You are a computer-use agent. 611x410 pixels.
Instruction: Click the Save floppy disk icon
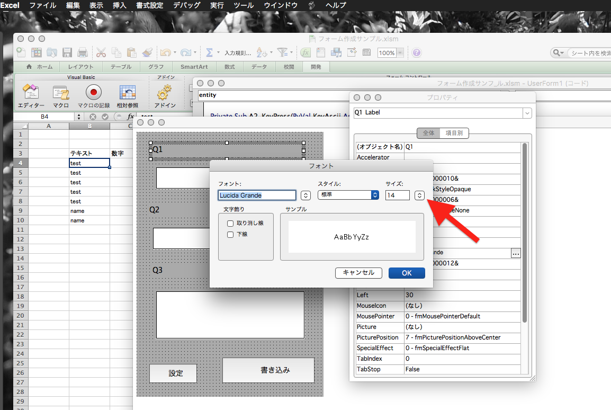(67, 52)
